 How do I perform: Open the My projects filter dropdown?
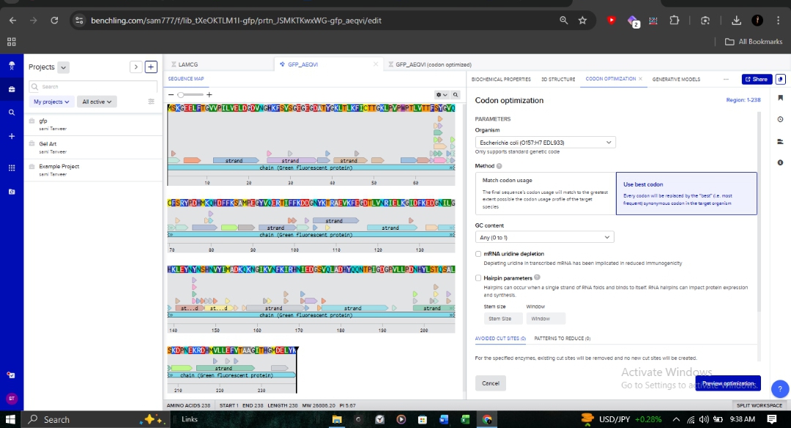[x=52, y=102]
